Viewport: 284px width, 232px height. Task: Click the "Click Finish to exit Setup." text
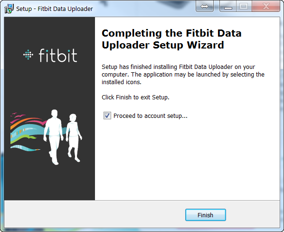click(x=135, y=97)
